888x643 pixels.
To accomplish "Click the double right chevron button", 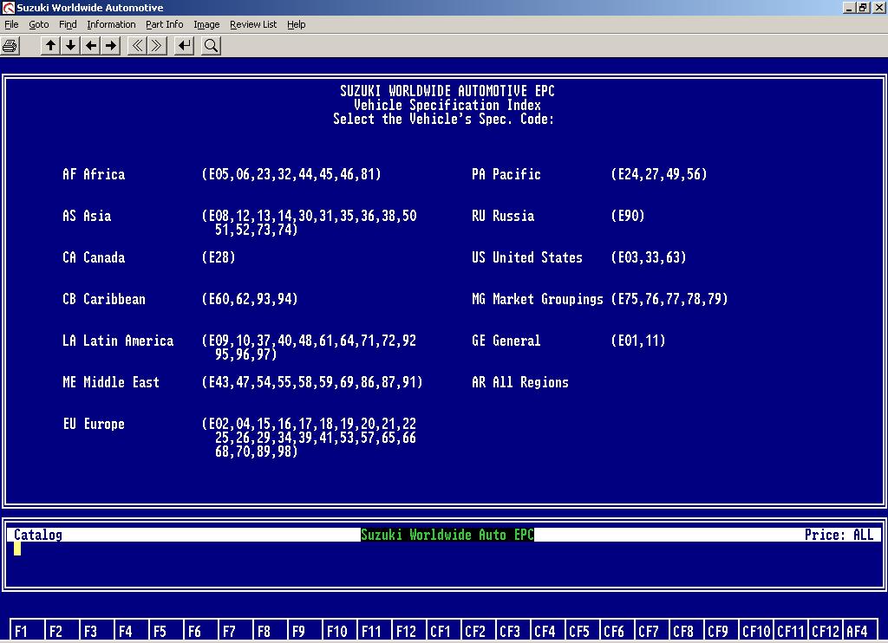I will coord(158,45).
